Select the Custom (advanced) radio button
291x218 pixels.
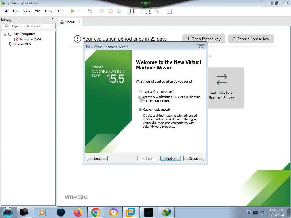pos(140,110)
